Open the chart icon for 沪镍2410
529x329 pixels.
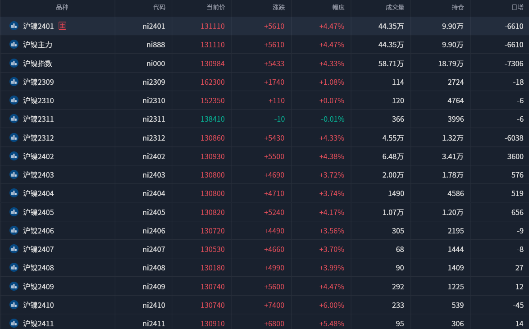14,305
